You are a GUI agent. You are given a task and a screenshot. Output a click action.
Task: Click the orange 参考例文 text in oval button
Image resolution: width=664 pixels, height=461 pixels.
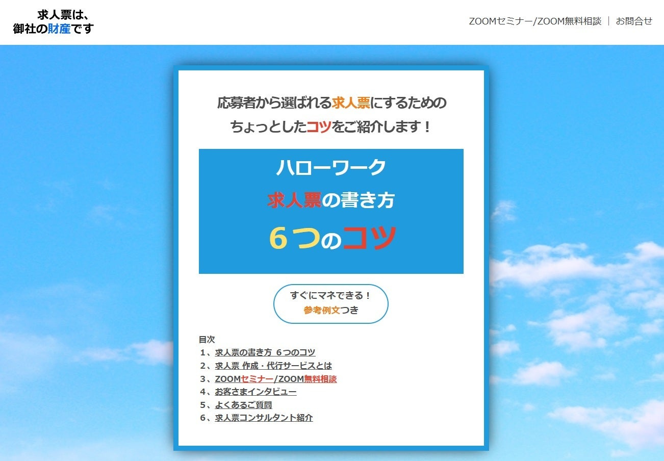(321, 310)
